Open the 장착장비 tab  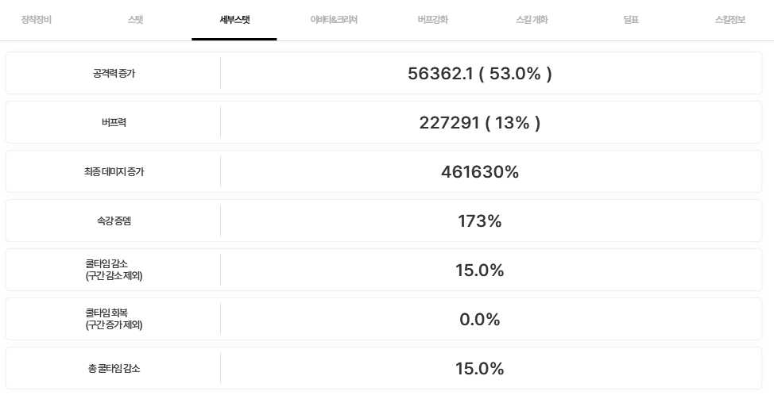(37, 20)
